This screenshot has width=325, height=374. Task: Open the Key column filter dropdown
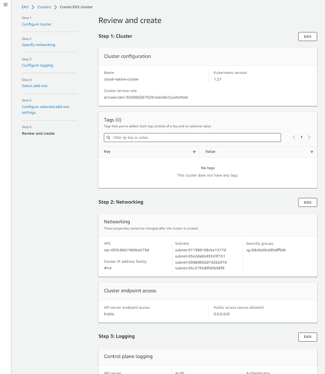pos(194,151)
